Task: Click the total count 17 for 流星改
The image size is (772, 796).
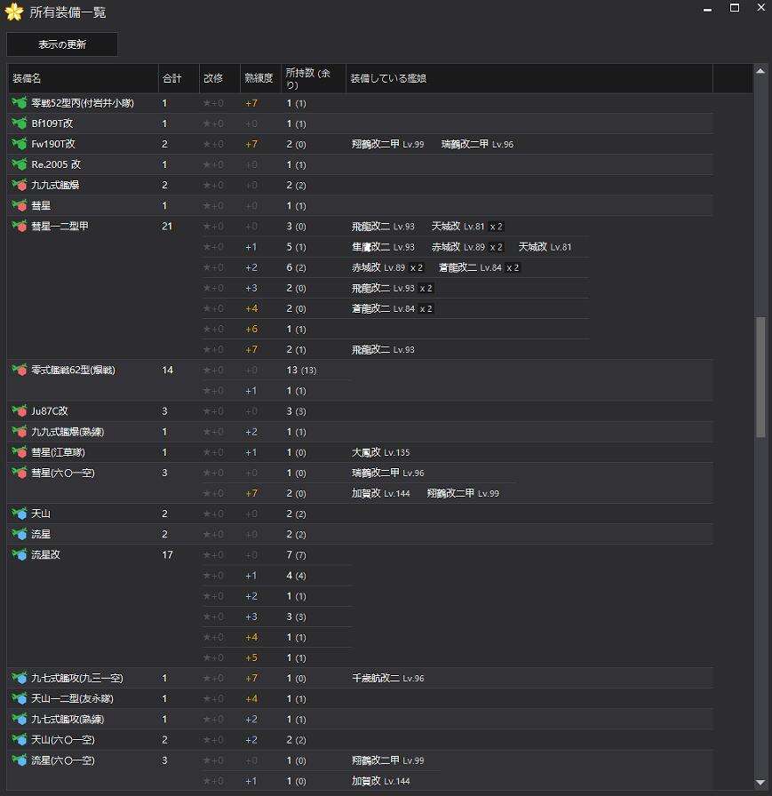Action: 167,555
